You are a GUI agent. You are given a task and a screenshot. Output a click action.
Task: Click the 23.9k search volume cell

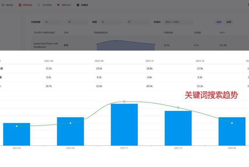pos(200,69)
